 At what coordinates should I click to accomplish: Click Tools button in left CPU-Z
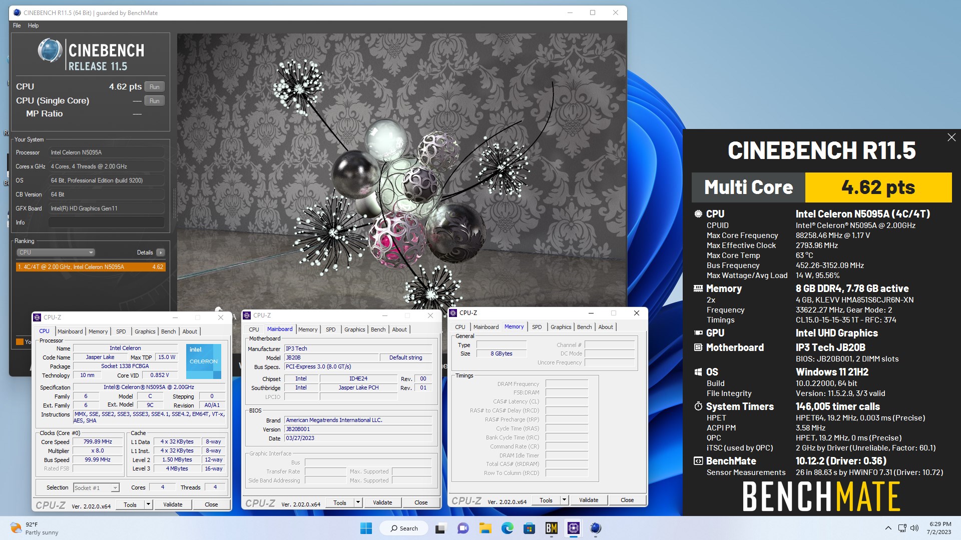tap(130, 504)
